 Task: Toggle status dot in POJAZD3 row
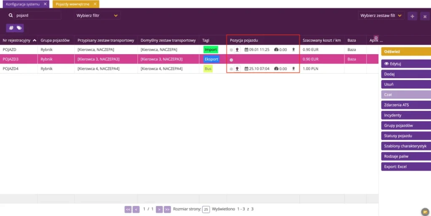pyautogui.click(x=231, y=60)
